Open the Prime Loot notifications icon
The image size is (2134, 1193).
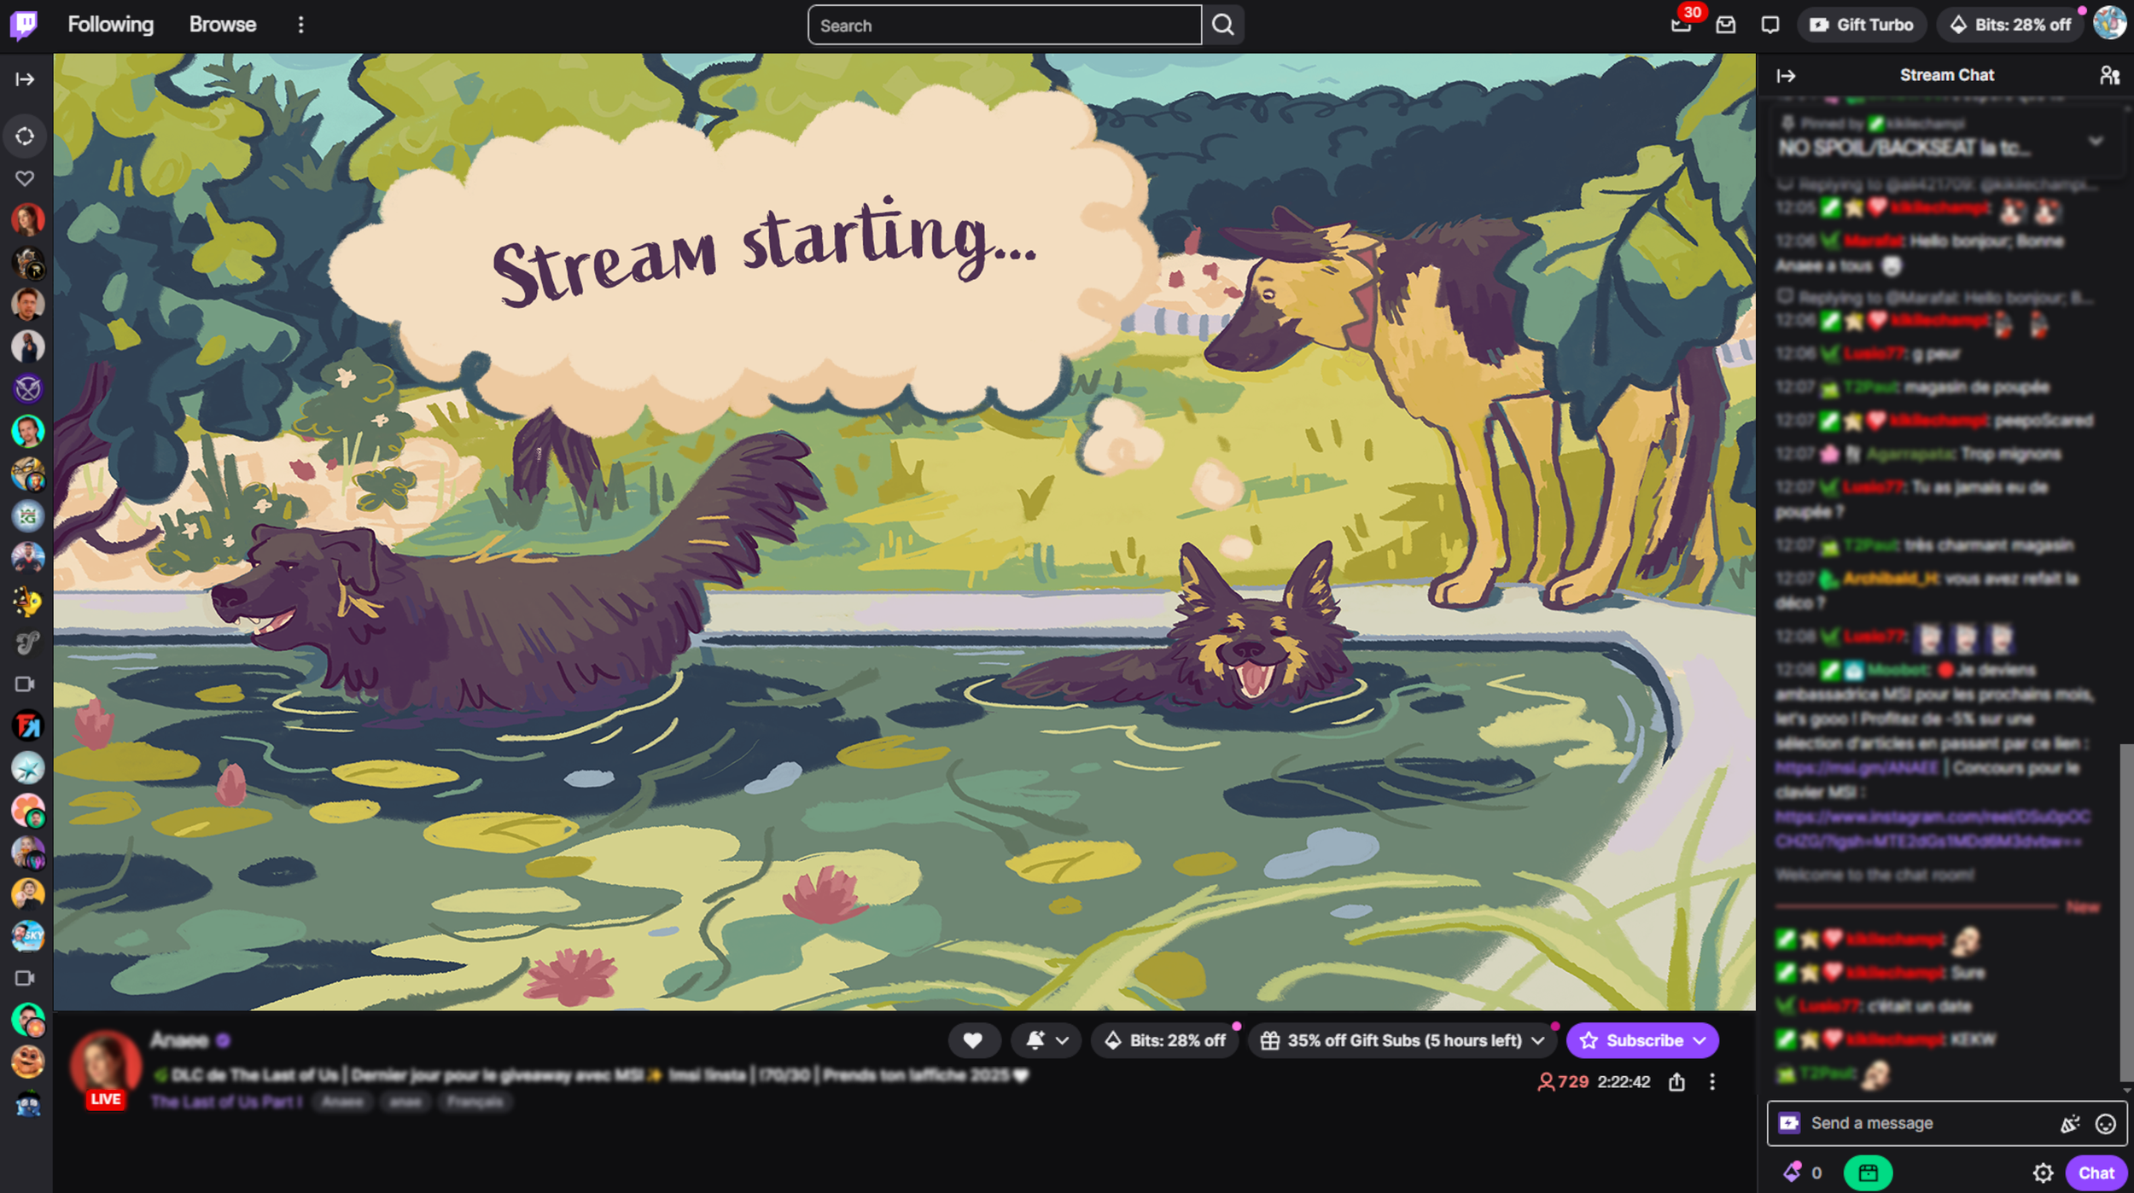(x=1681, y=25)
